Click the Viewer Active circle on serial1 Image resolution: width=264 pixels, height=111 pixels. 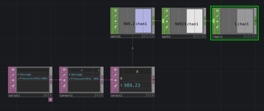(13, 69)
